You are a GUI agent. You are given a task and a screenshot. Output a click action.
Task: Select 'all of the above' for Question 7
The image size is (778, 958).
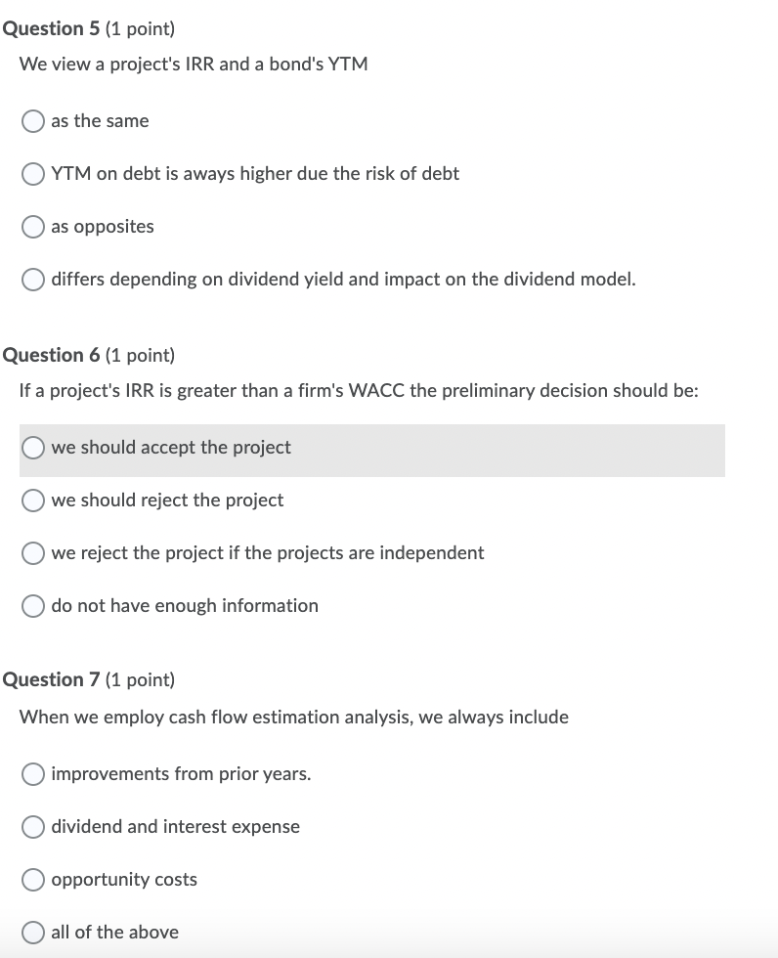point(32,932)
